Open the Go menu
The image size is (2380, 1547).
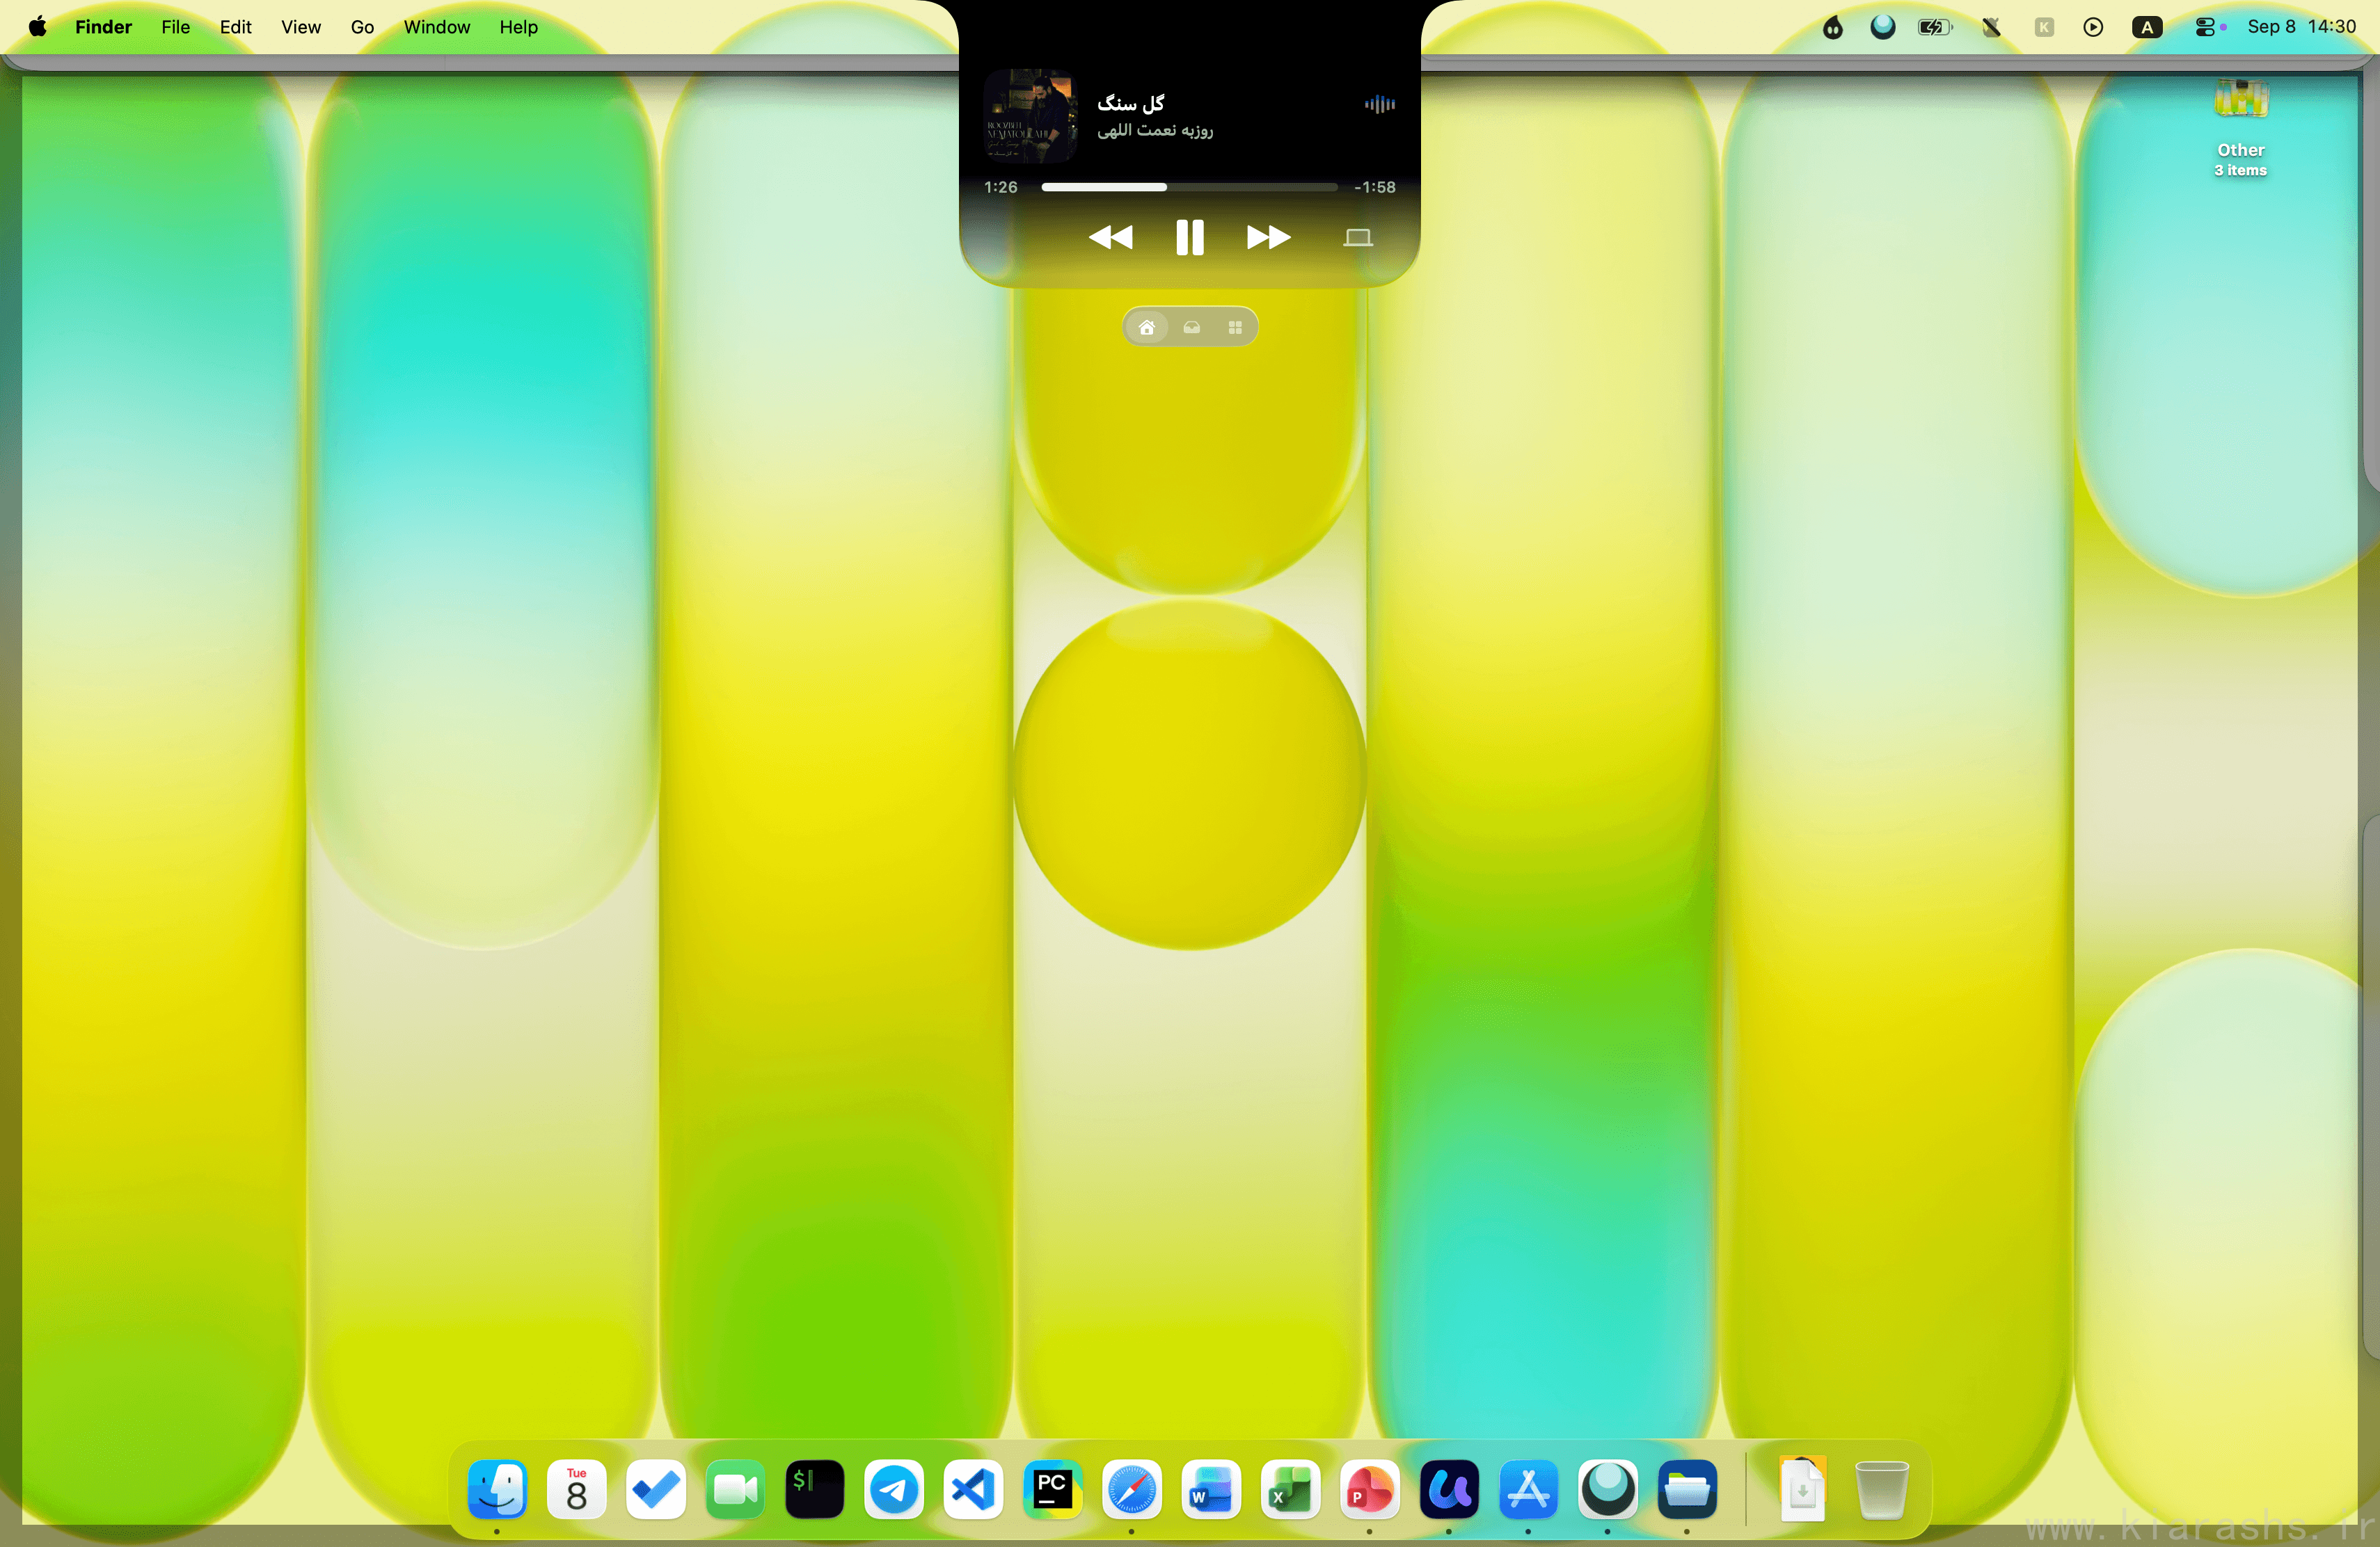pos(362,27)
